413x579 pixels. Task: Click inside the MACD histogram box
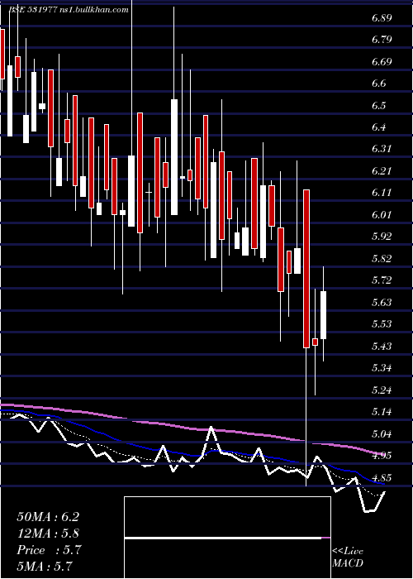[x=227, y=538]
